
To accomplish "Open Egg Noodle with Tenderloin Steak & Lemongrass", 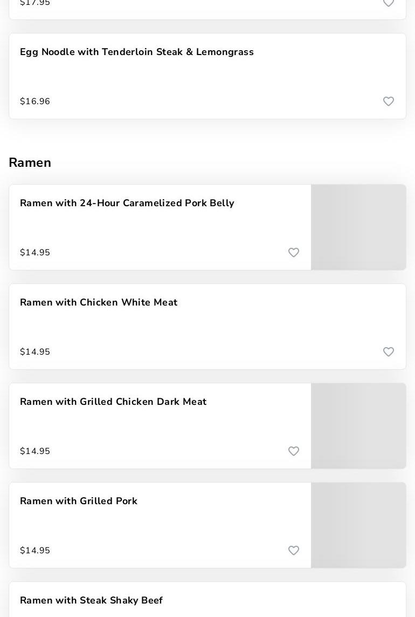I will [x=137, y=52].
